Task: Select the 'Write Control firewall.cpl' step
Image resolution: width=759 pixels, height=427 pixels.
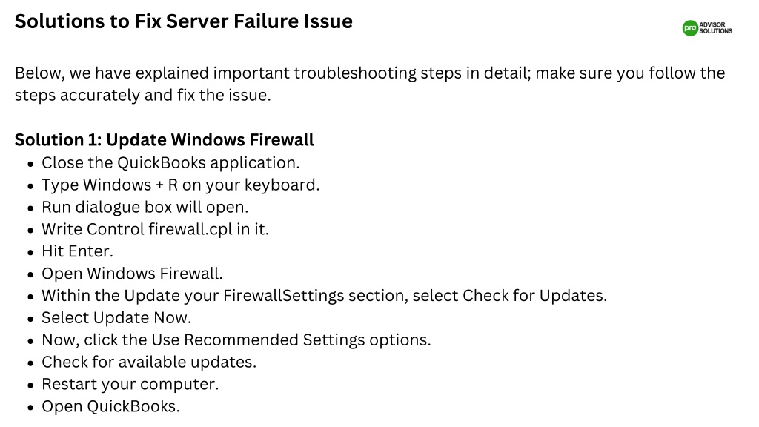Action: pyautogui.click(x=155, y=229)
